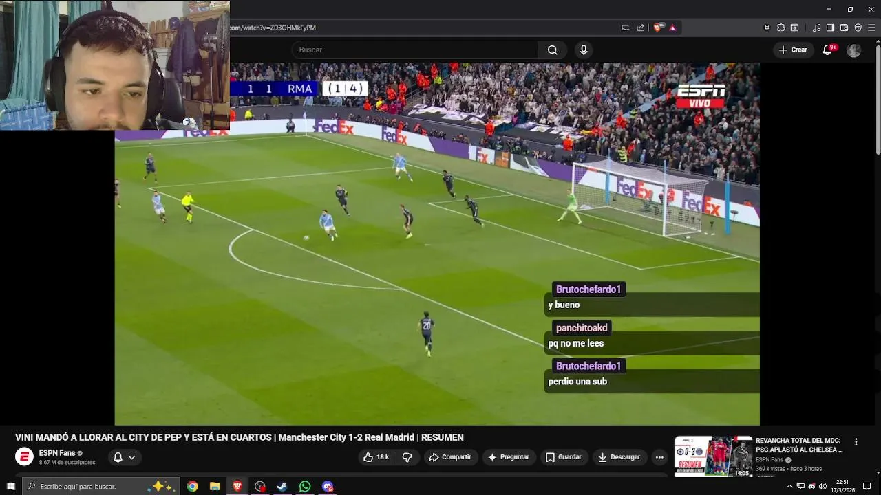This screenshot has height=495, width=881.
Task: Open the Windows notification center icon
Action: click(x=867, y=486)
